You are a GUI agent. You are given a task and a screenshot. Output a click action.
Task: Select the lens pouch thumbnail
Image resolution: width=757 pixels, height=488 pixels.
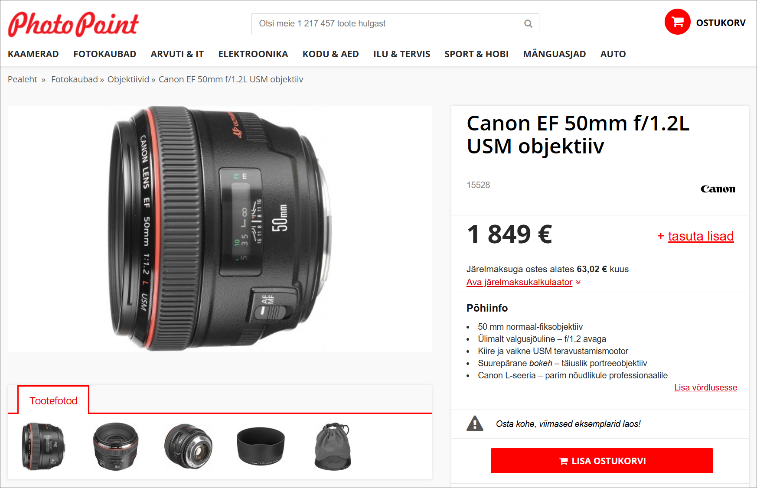[x=333, y=446]
